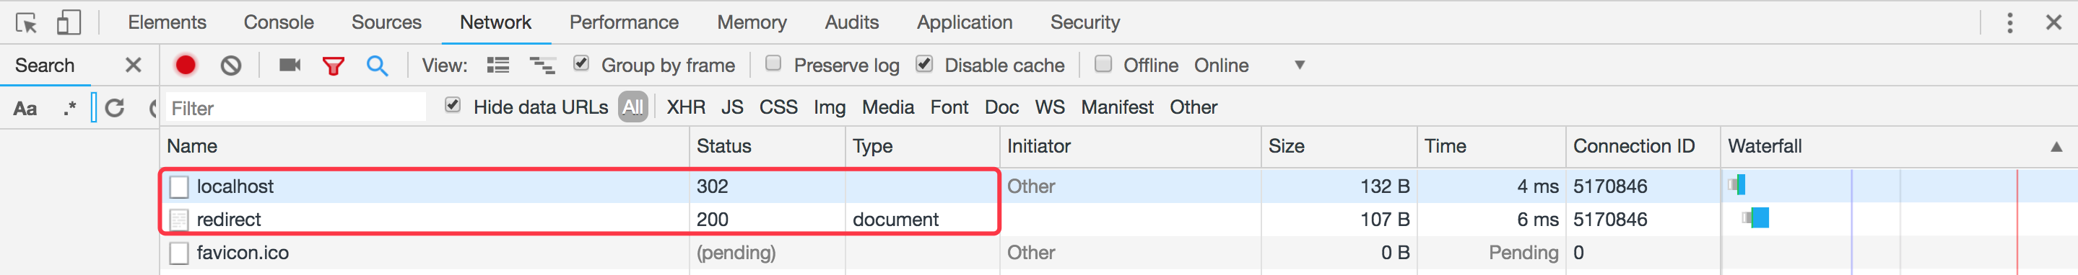Clear the network log

click(231, 65)
